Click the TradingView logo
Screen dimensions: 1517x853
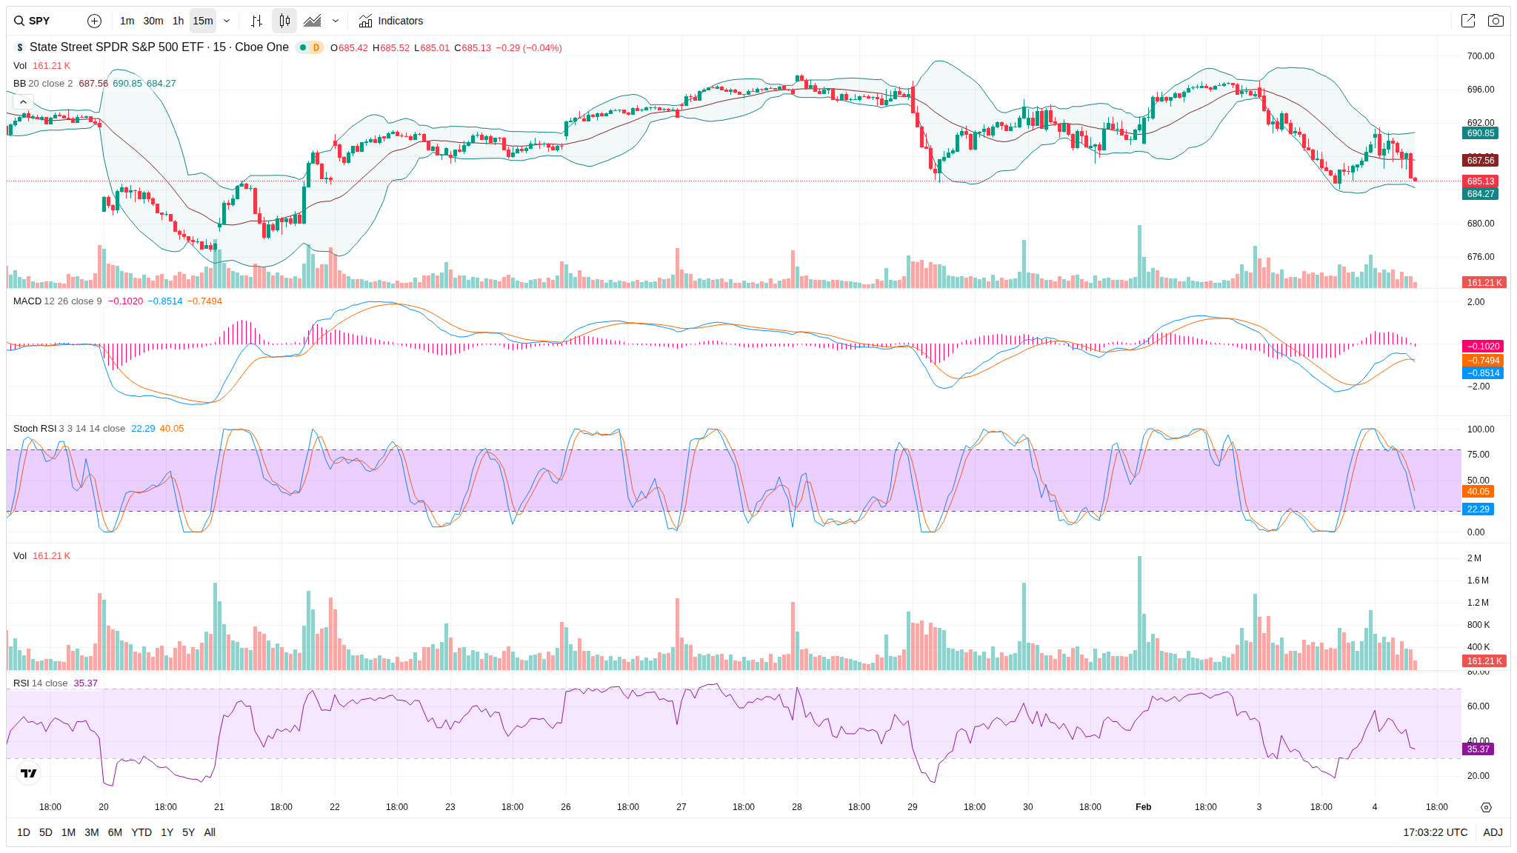[28, 773]
